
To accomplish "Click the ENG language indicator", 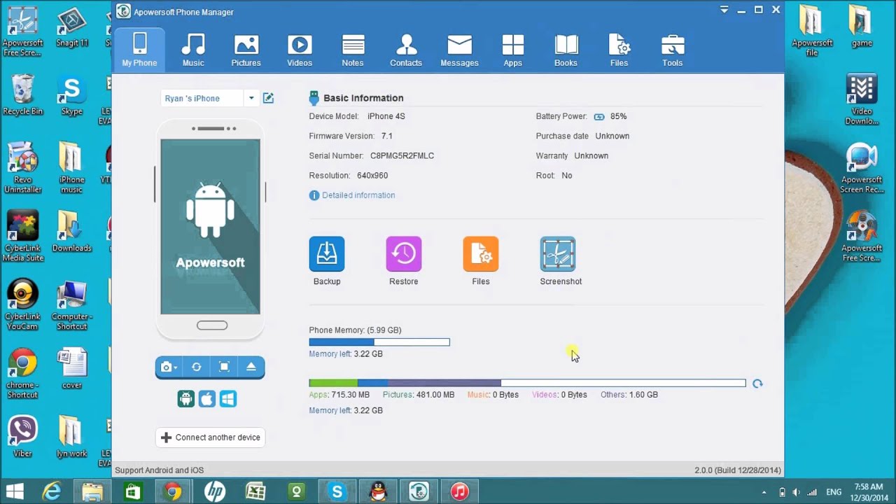I will [834, 492].
